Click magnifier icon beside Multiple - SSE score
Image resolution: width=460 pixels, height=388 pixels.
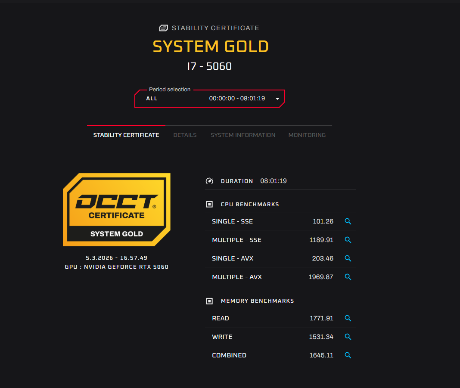pos(348,240)
